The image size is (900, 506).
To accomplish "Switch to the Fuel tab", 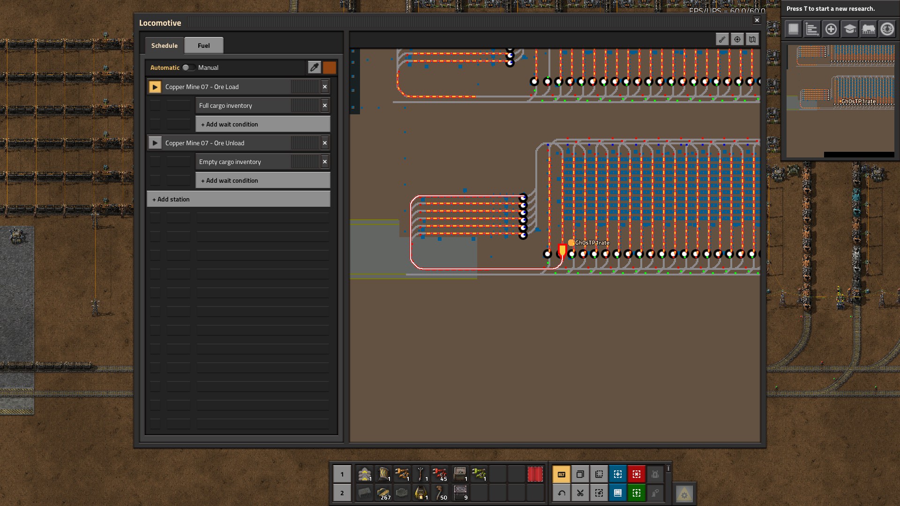I will pyautogui.click(x=204, y=45).
